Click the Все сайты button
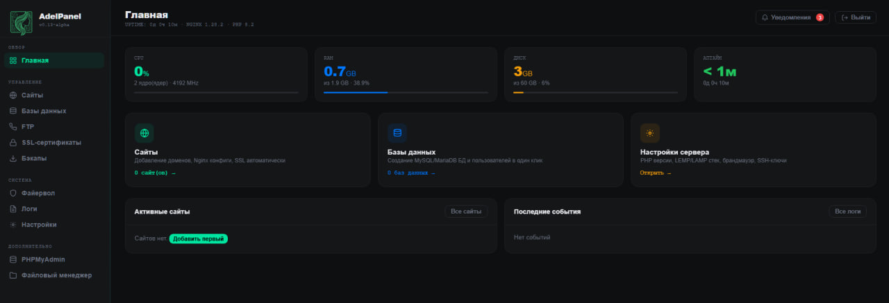Screen dimensions: 889x303 [466, 211]
